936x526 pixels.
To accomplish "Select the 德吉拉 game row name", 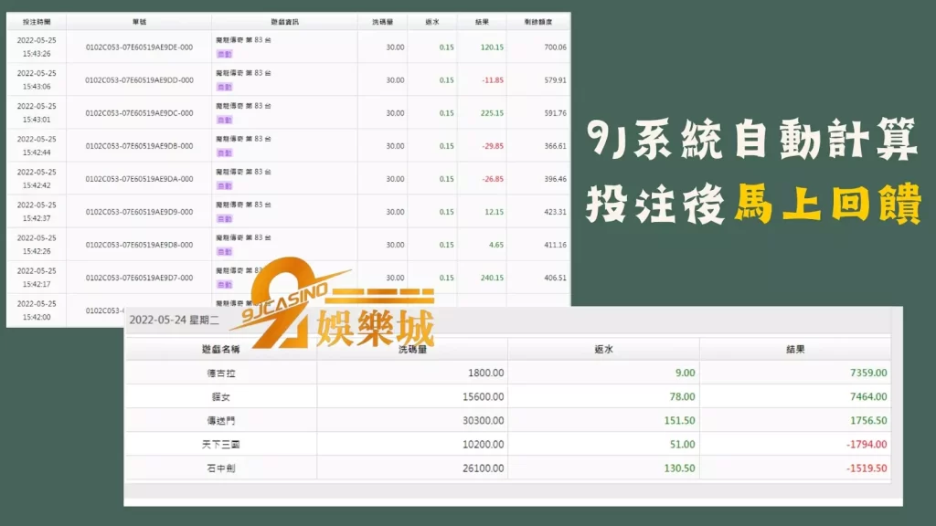I will click(221, 373).
